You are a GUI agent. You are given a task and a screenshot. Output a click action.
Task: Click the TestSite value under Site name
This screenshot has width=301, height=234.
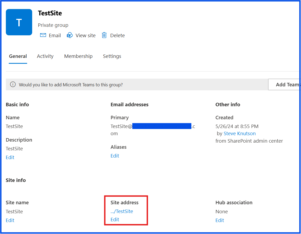point(14,212)
